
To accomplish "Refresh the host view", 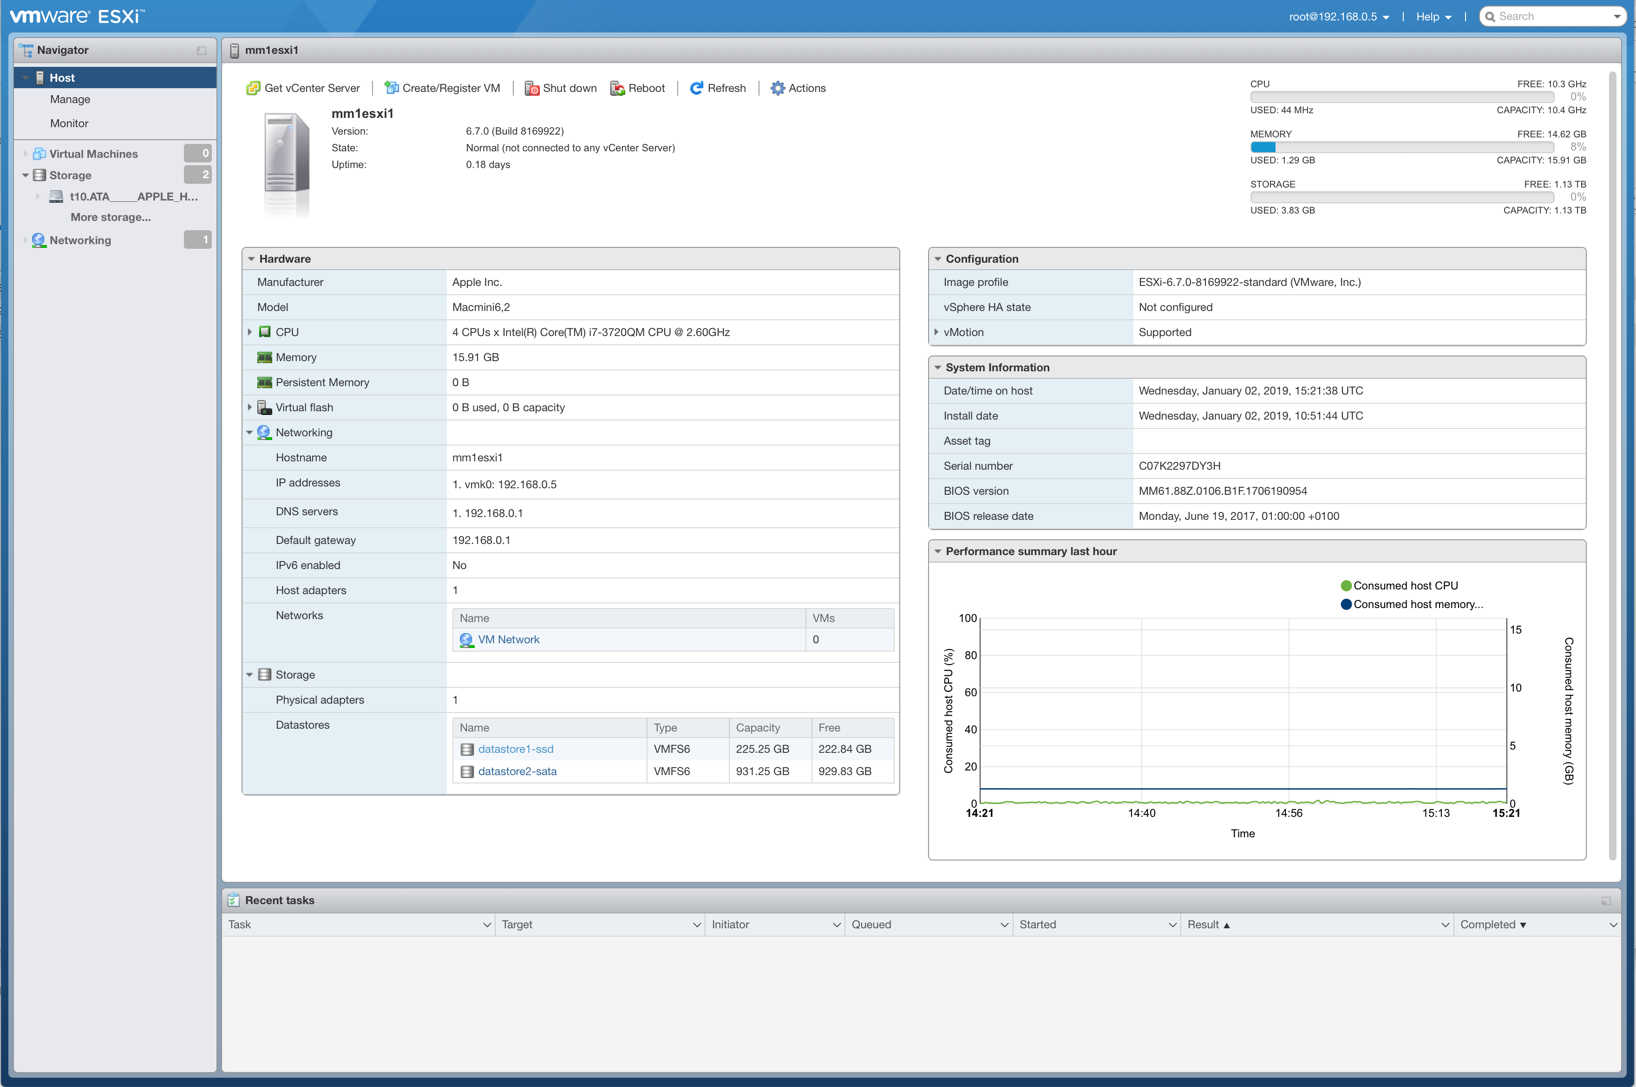I will tap(697, 88).
